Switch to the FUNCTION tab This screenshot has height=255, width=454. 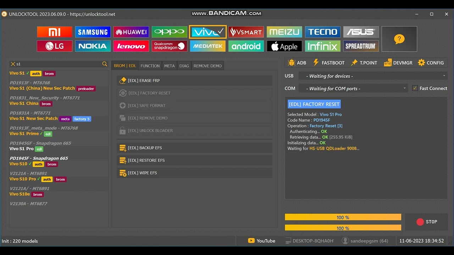click(x=150, y=66)
